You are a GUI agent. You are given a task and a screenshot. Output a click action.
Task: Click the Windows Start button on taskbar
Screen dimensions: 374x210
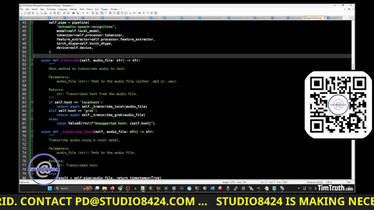[x=50, y=188]
